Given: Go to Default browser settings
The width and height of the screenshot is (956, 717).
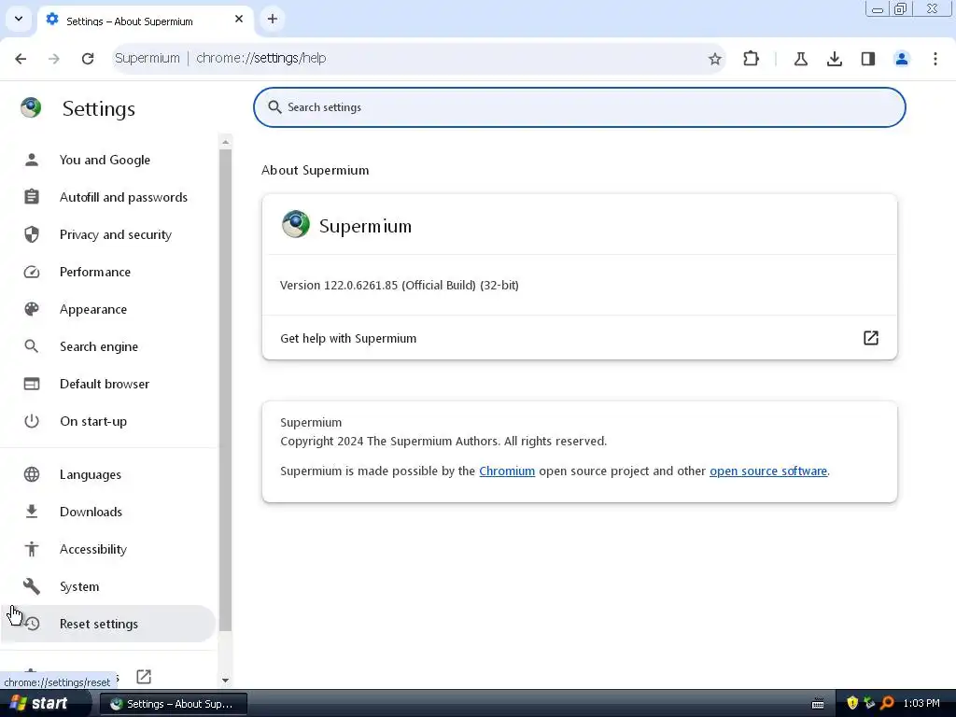Looking at the screenshot, I should coord(108,384).
